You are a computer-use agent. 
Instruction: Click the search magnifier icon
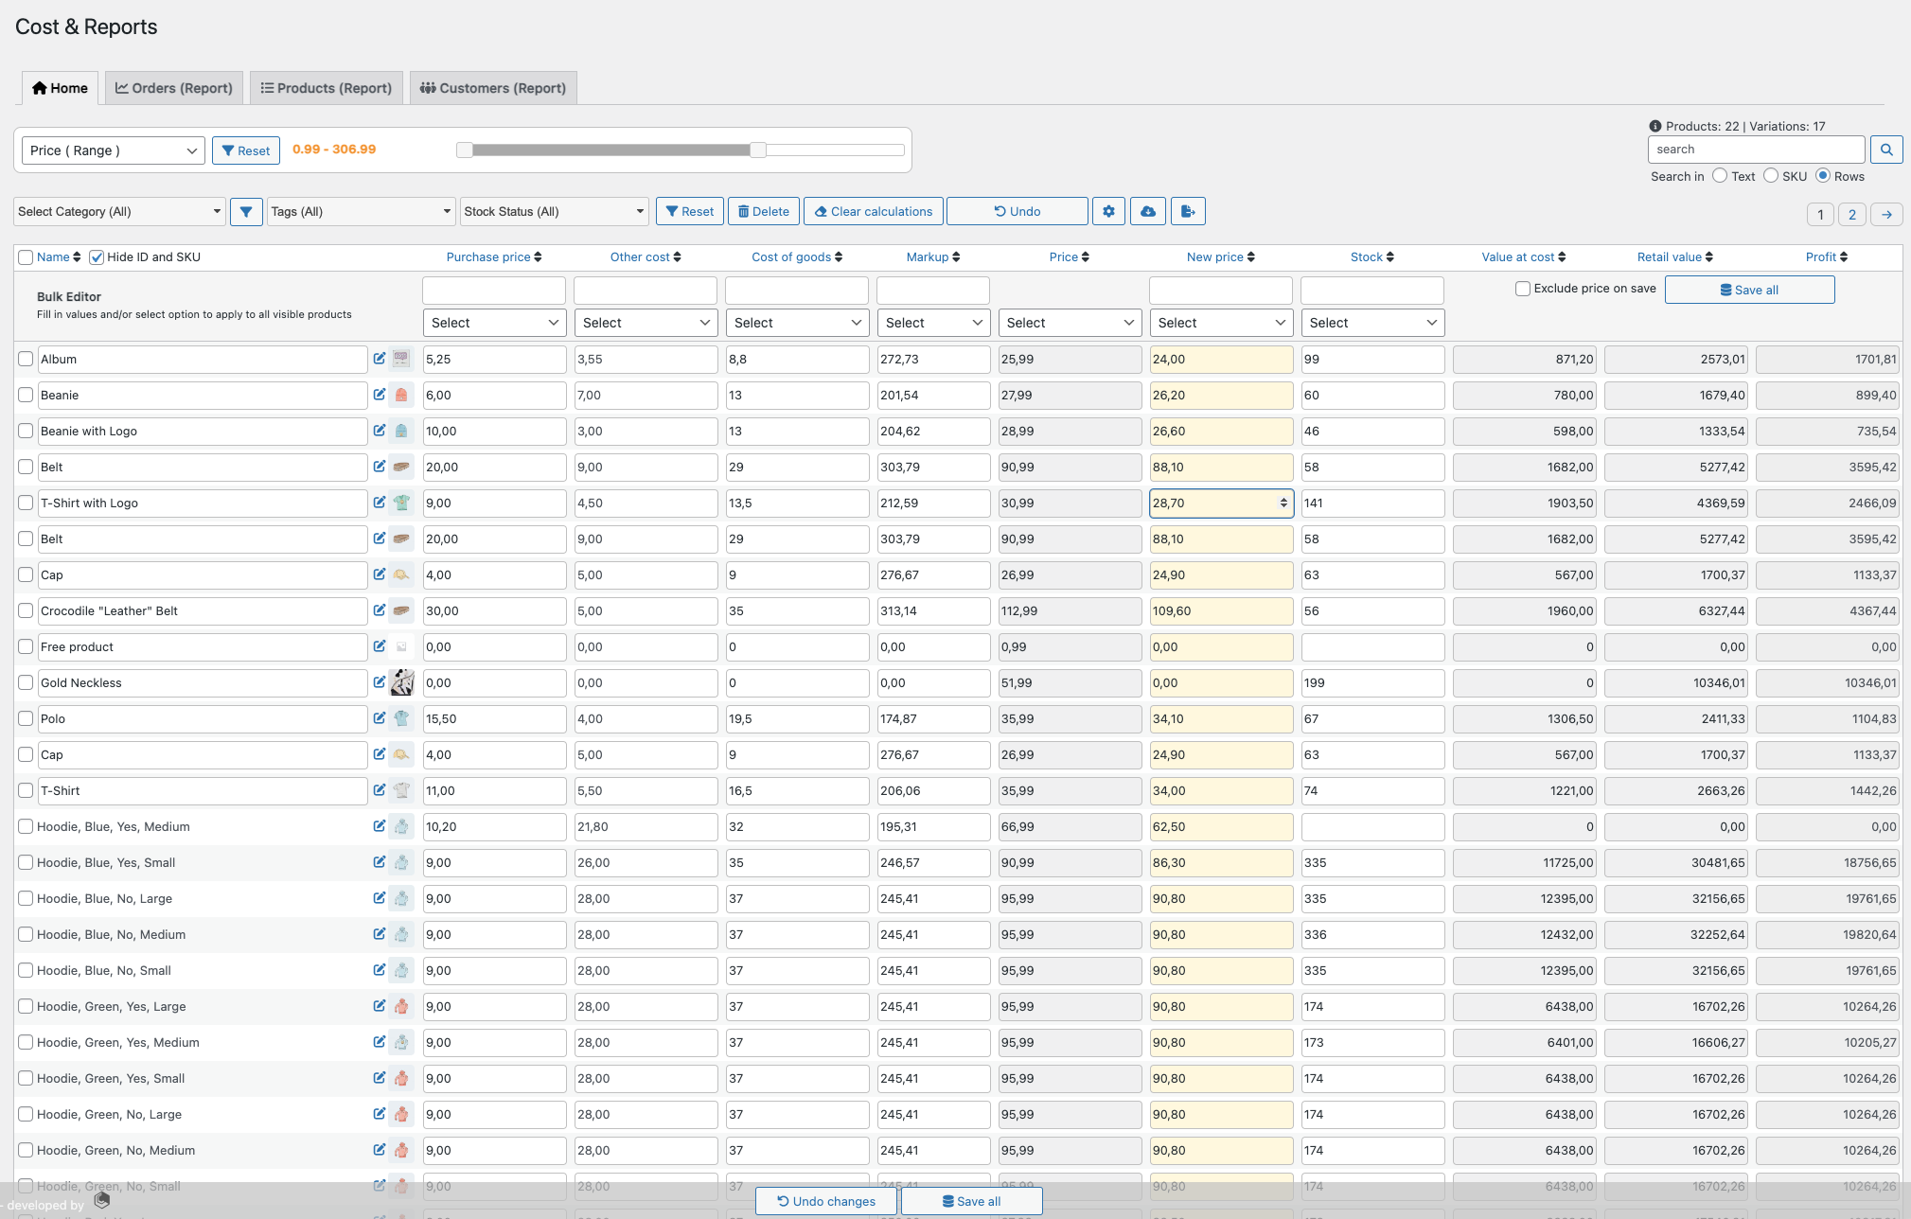tap(1886, 149)
